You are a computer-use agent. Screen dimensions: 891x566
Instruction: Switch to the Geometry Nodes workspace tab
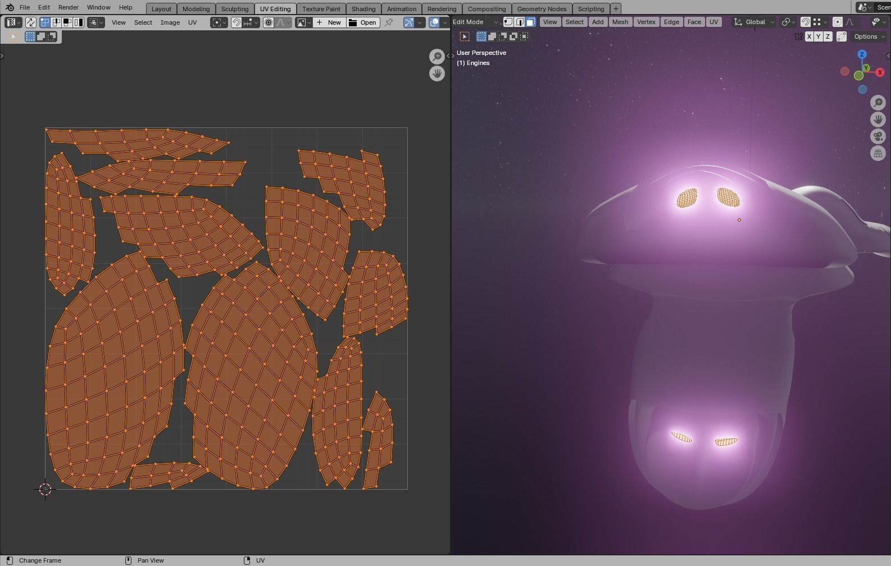pos(542,8)
